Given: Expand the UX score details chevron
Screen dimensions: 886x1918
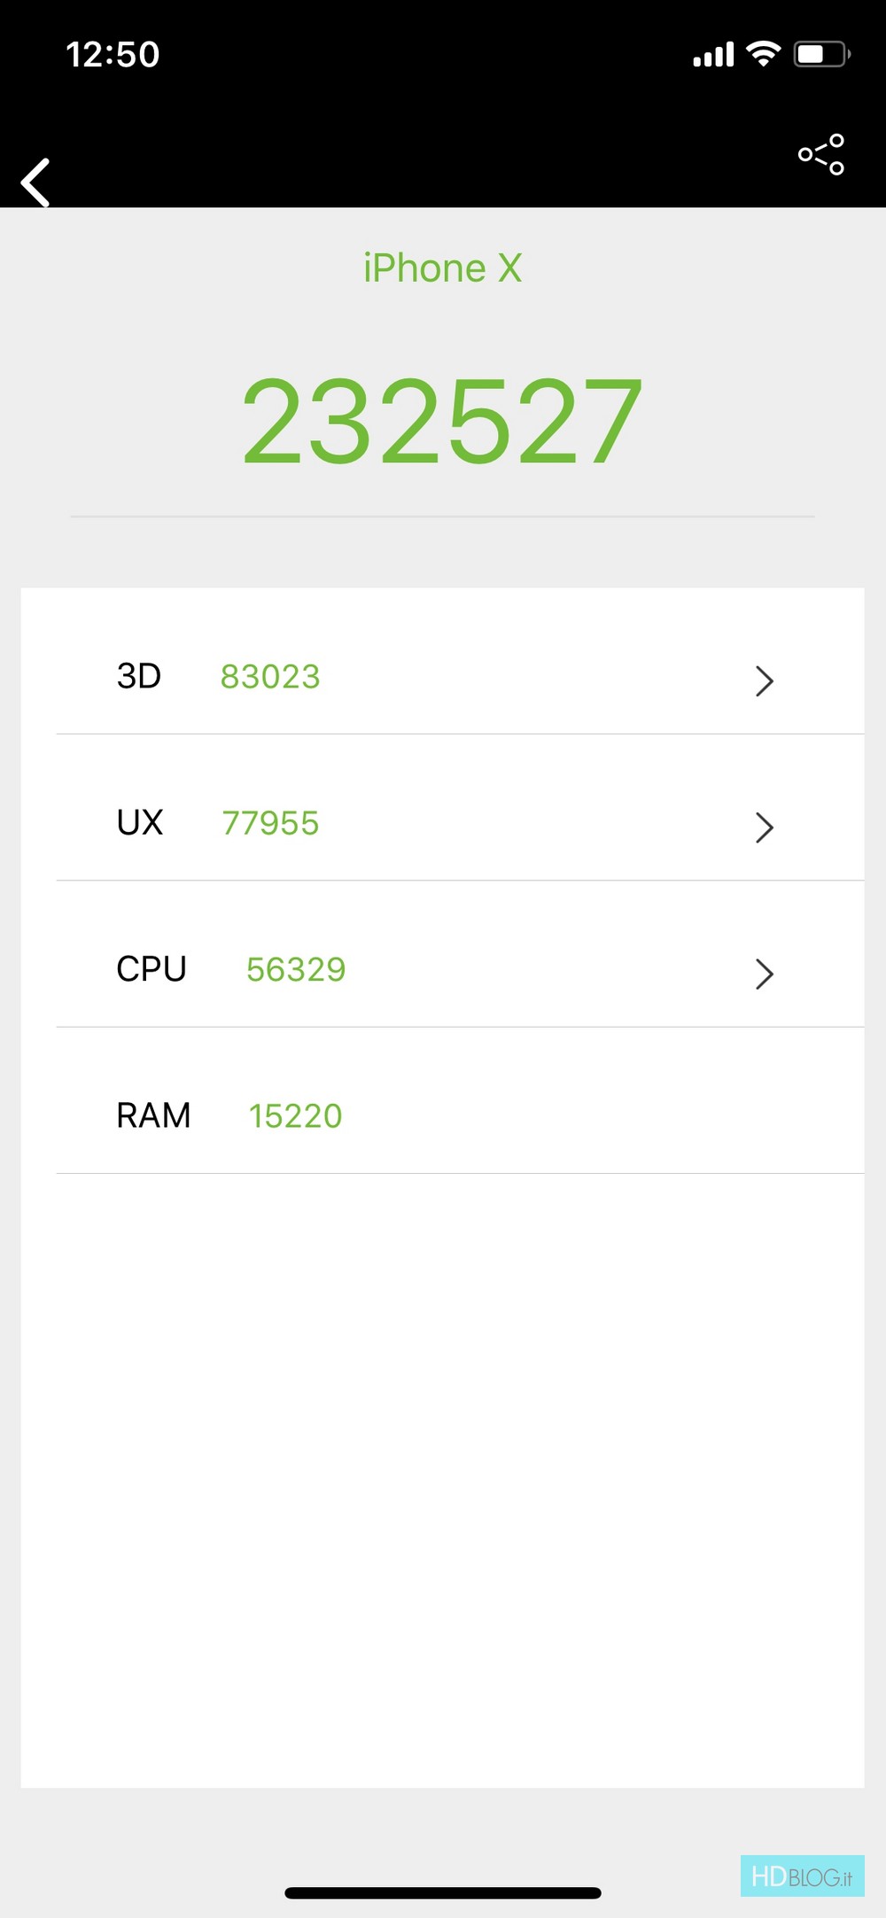Looking at the screenshot, I should [764, 827].
